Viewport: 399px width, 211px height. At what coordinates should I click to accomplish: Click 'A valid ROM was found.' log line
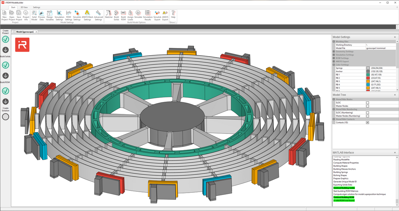click(x=344, y=201)
